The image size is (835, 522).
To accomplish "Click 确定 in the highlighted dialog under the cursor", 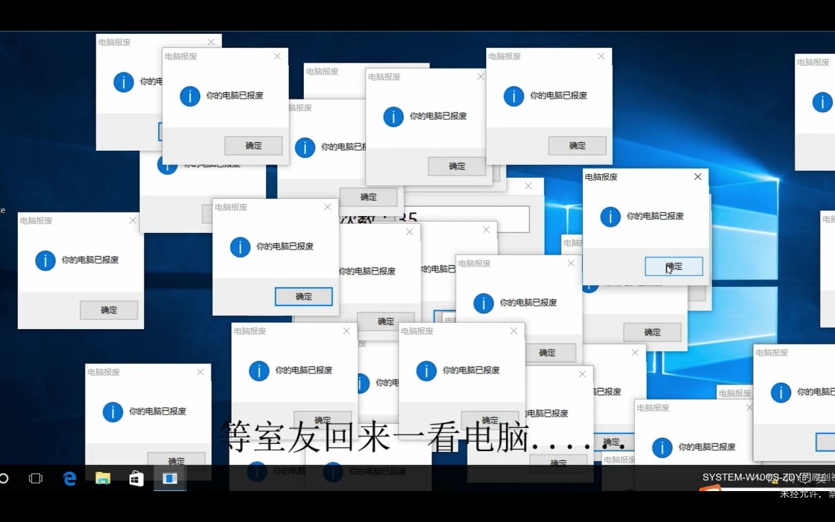I will pos(673,266).
